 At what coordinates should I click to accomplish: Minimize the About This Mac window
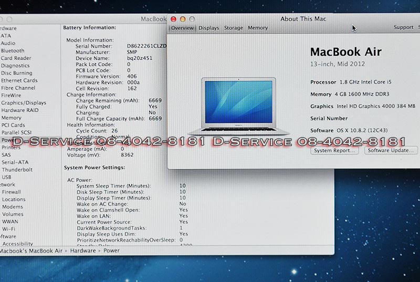(x=183, y=19)
